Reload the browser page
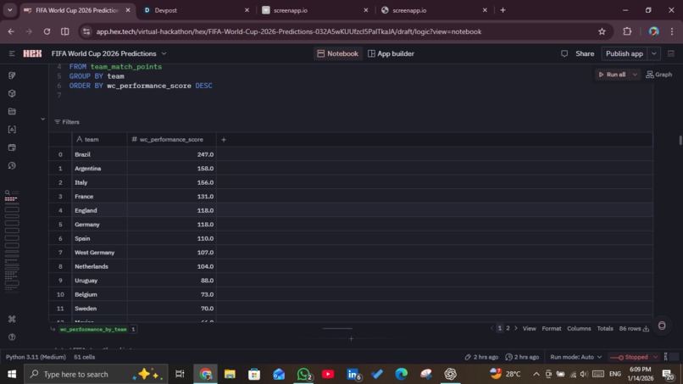The width and height of the screenshot is (683, 384). (47, 31)
